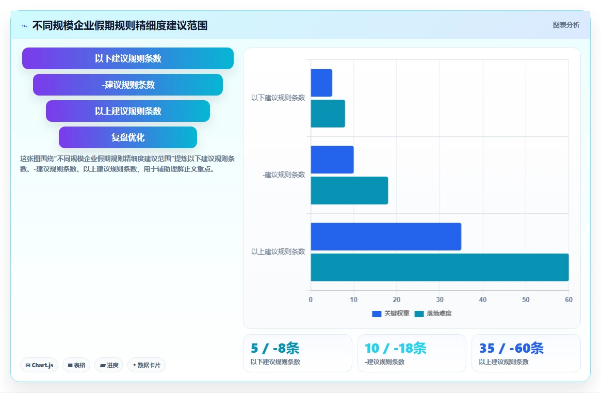Click the blue bar for 以下建议规则条数
The width and height of the screenshot is (601, 393).
[x=321, y=83]
